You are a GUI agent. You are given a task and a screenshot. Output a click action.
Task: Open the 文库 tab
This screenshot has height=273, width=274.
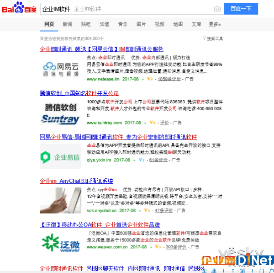tap(196, 24)
